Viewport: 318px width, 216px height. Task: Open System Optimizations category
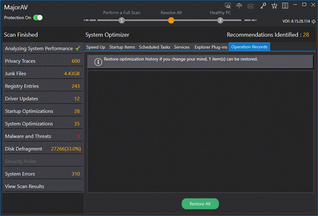tap(43, 124)
